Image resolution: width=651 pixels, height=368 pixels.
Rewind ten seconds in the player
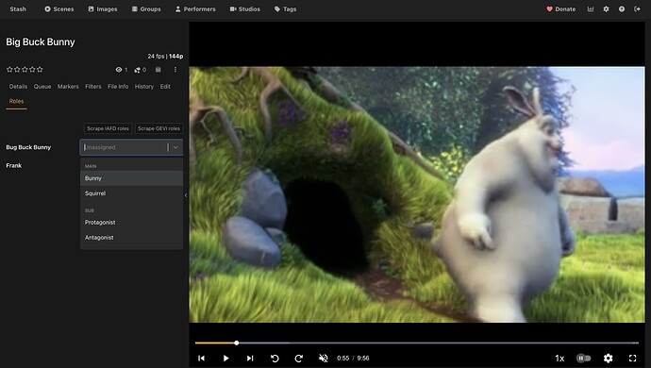click(275, 358)
